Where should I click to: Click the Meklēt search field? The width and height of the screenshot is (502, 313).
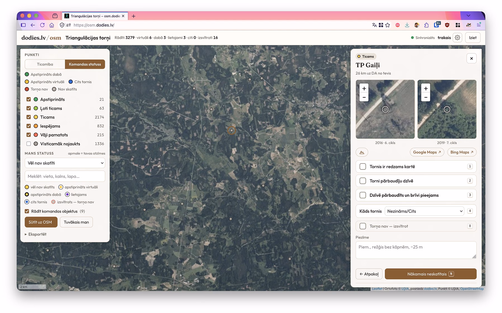(65, 176)
